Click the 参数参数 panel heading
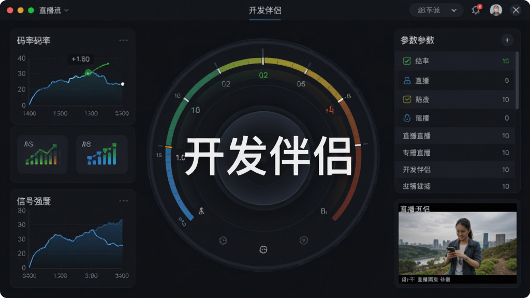The image size is (530, 298). [x=418, y=40]
